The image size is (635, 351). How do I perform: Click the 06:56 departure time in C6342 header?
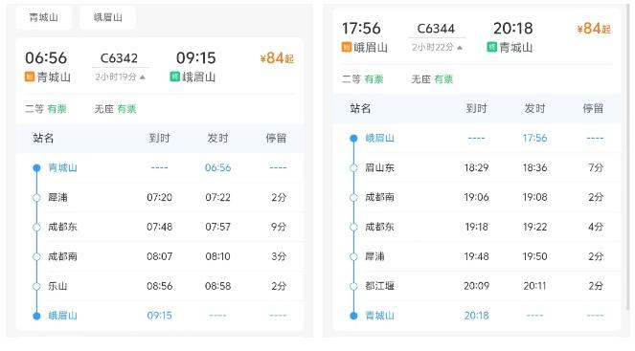point(46,58)
